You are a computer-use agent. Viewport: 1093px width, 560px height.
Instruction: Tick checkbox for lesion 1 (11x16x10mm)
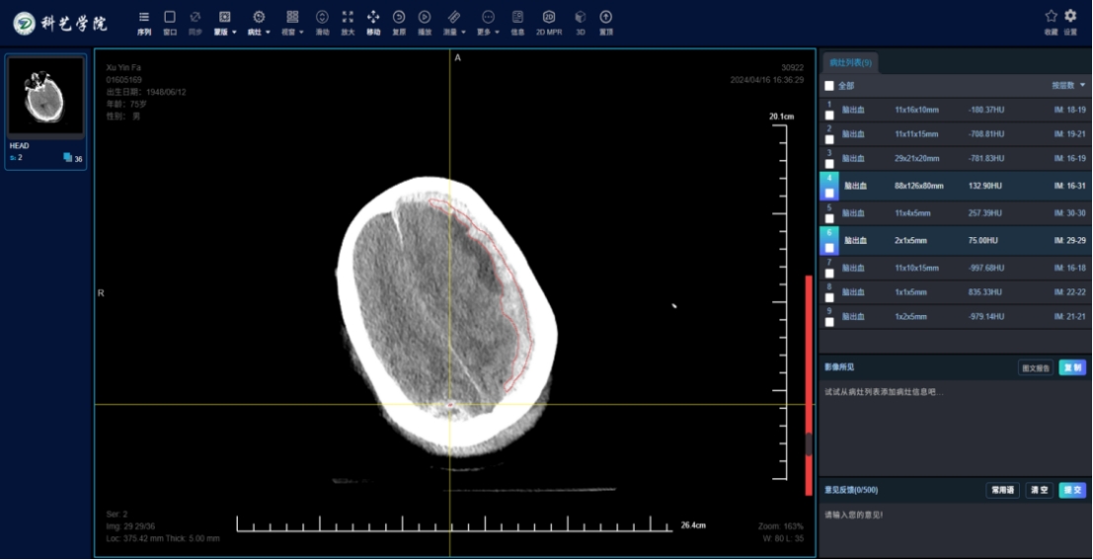829,116
